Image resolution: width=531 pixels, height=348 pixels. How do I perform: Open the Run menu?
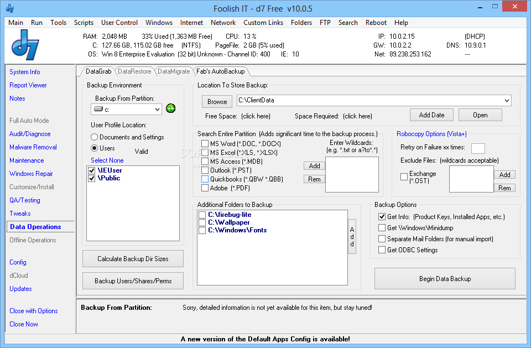click(37, 22)
